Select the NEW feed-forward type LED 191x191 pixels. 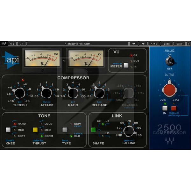[71, 124]
